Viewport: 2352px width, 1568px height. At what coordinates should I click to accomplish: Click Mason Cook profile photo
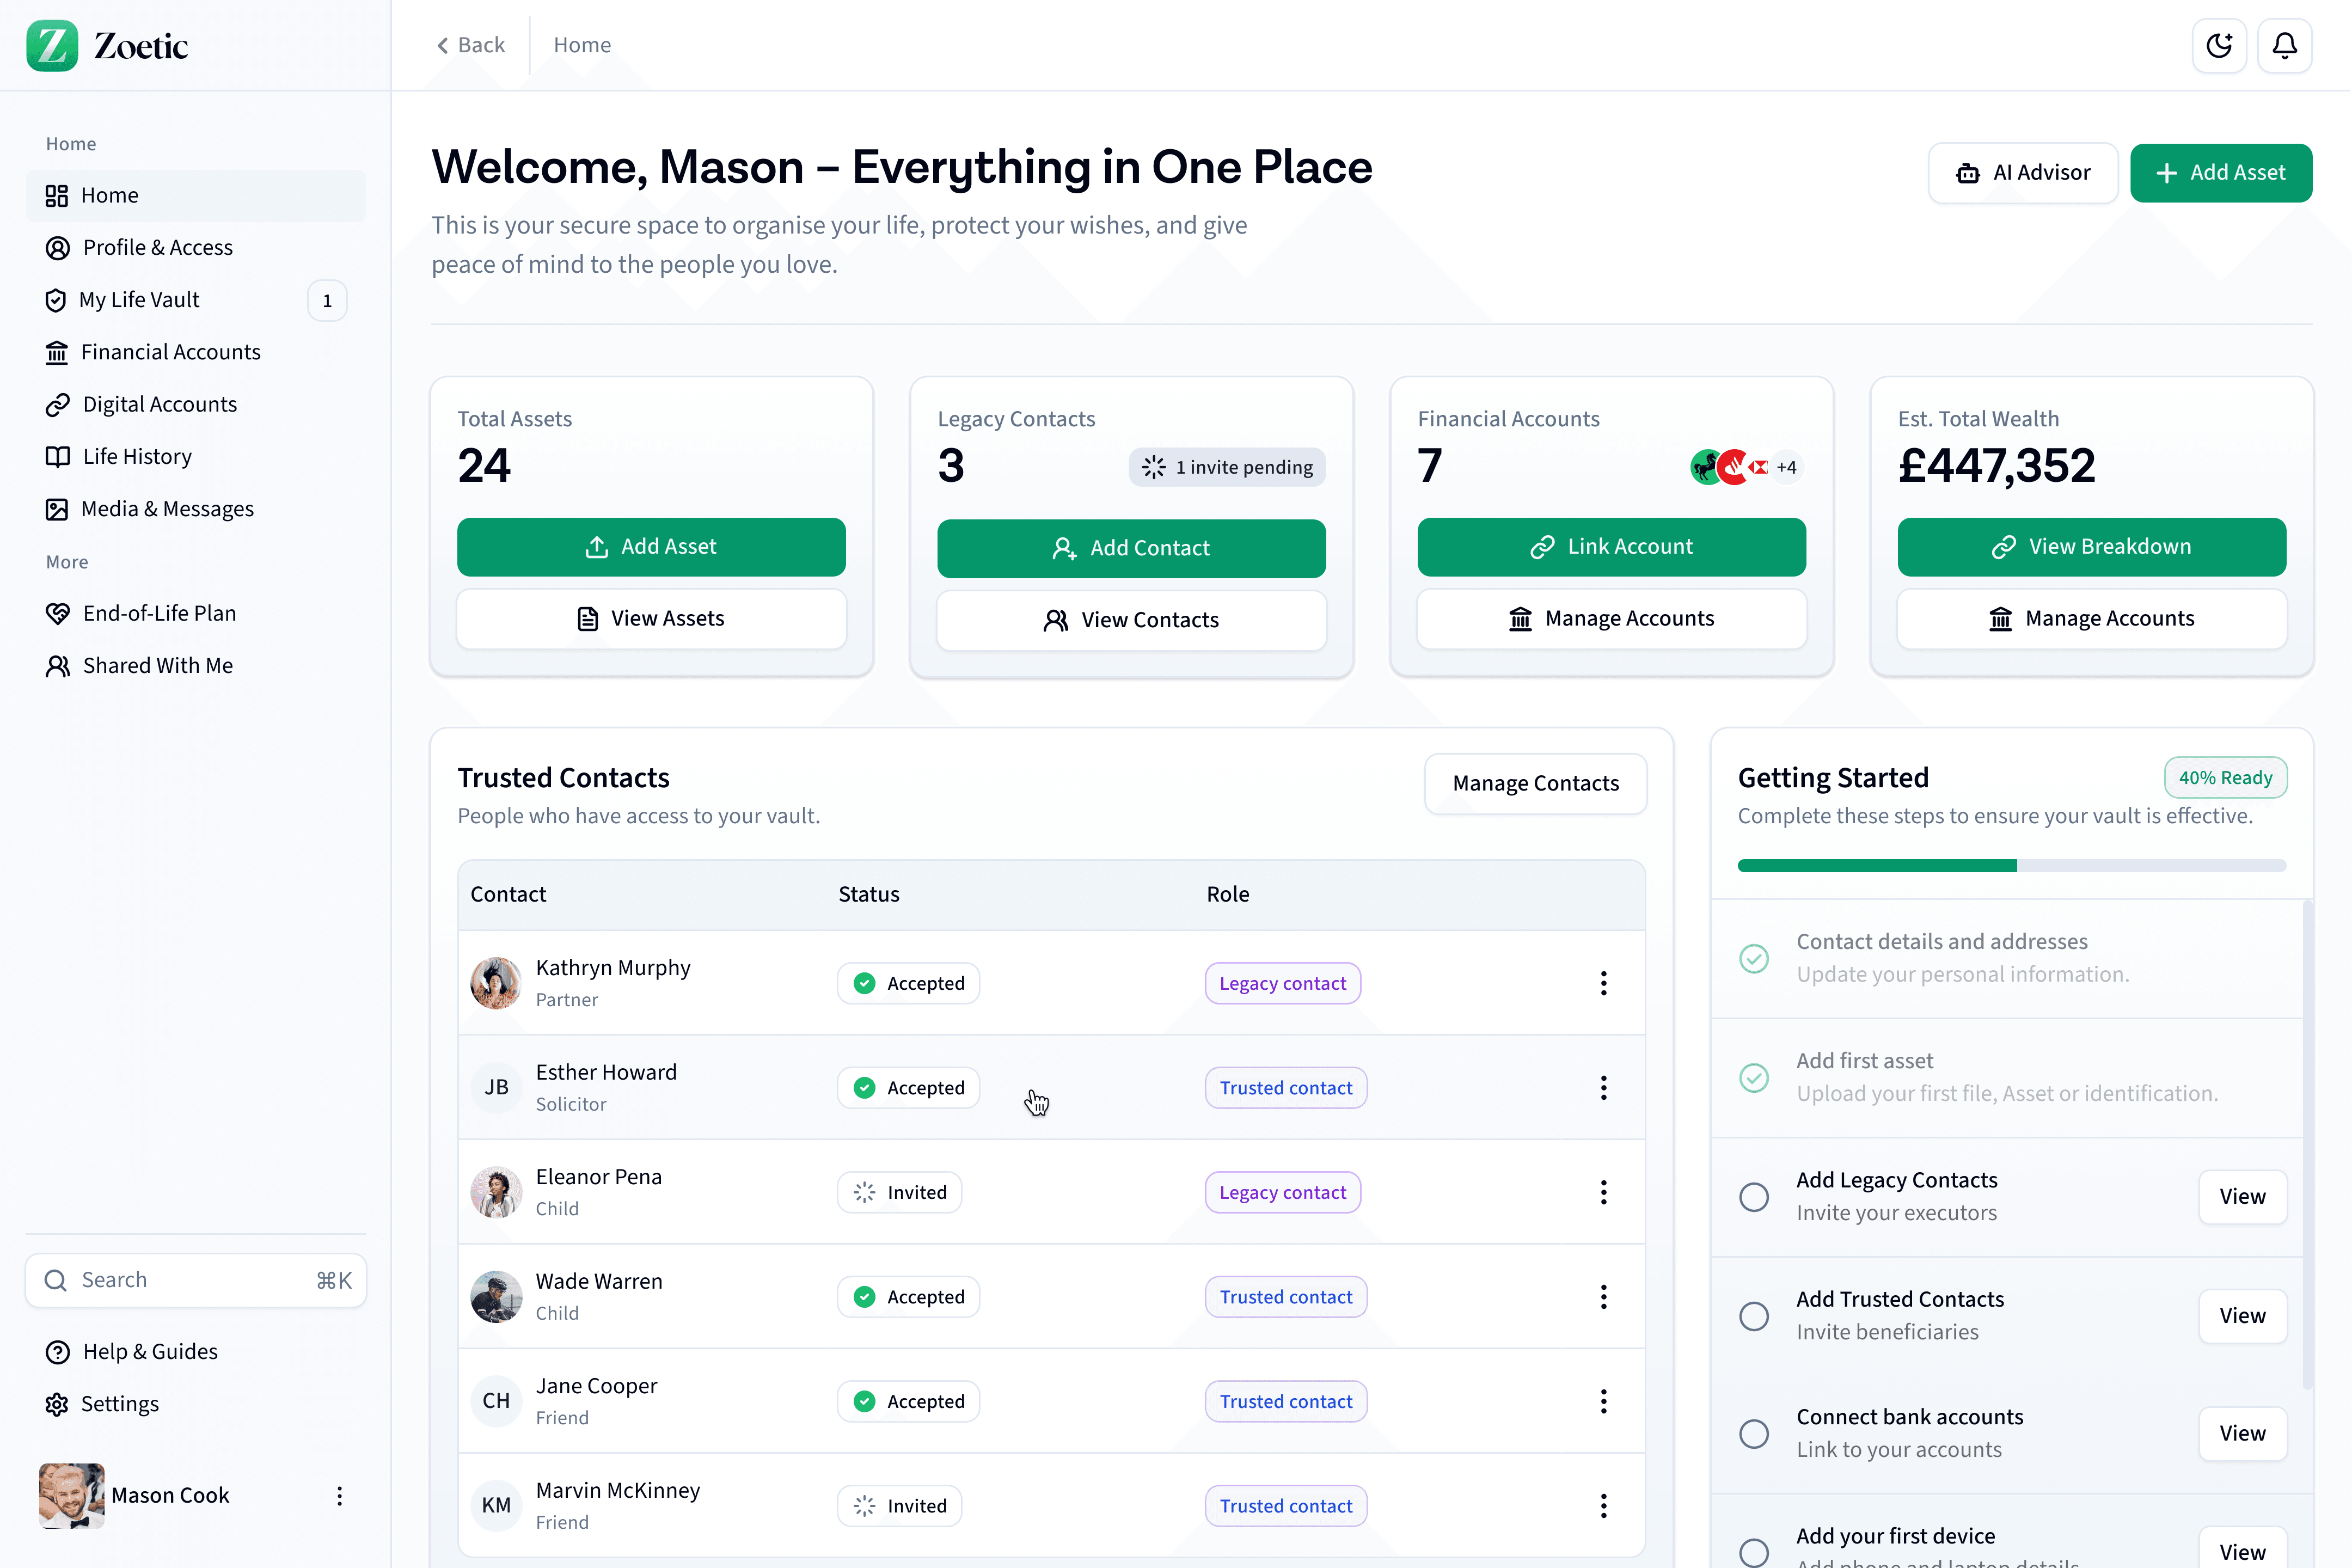(72, 1495)
